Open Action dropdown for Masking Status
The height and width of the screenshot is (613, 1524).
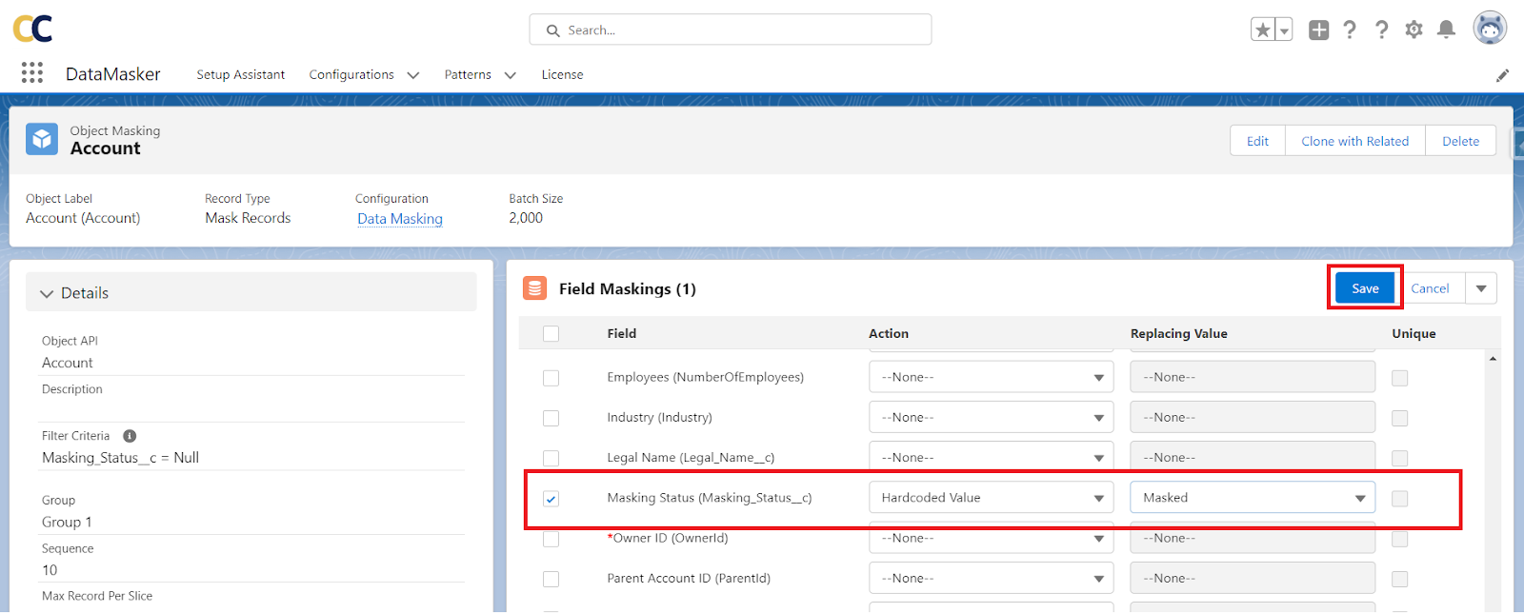pos(991,498)
